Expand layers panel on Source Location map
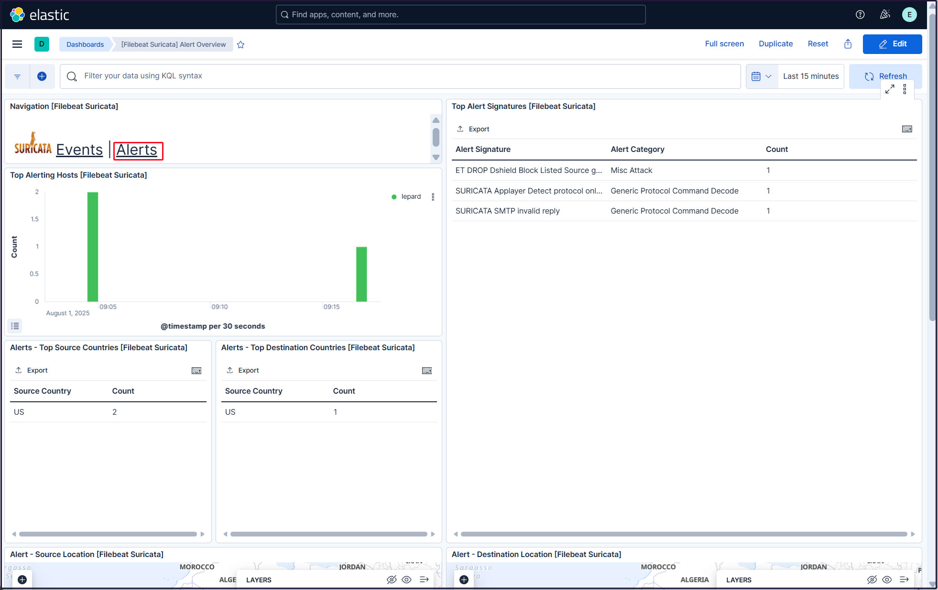Screen dimensions: 938x590 [424, 579]
